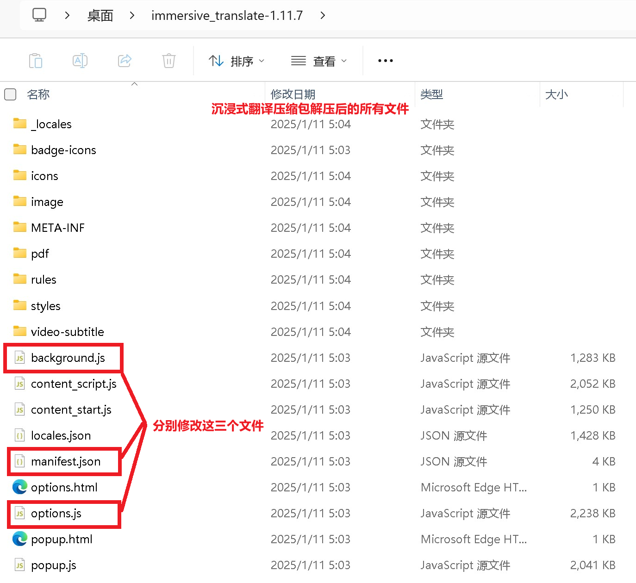Click the image folder icon
The height and width of the screenshot is (583, 636).
click(x=20, y=201)
